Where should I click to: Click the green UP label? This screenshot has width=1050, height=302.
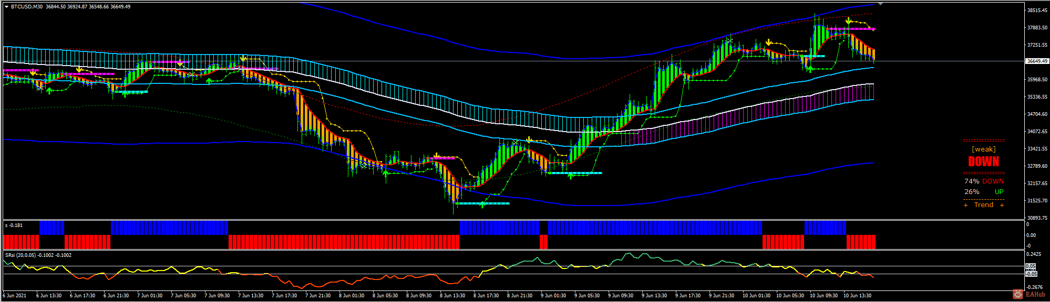click(x=999, y=192)
